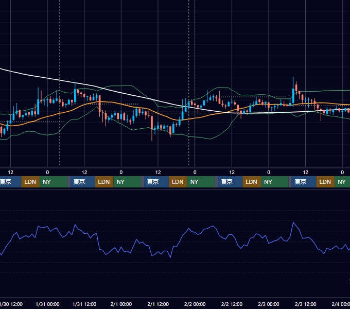The height and width of the screenshot is (309, 350).
Task: Select the NY session block spanning 1/31 00:00
Action: pyautogui.click(x=54, y=182)
